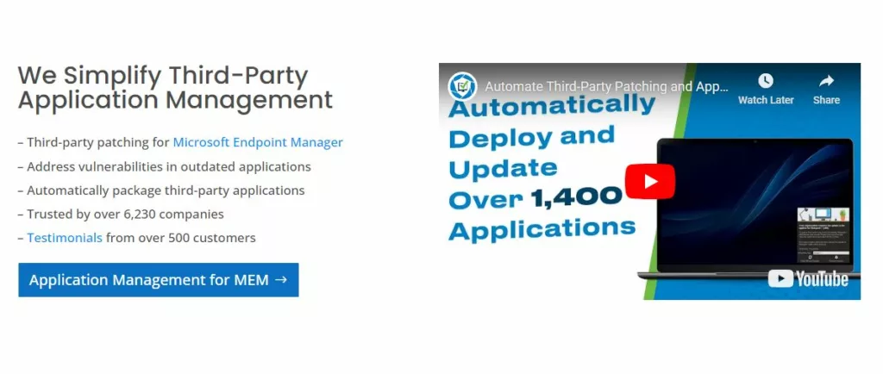Click the Application Management for MEM button

[x=159, y=279]
